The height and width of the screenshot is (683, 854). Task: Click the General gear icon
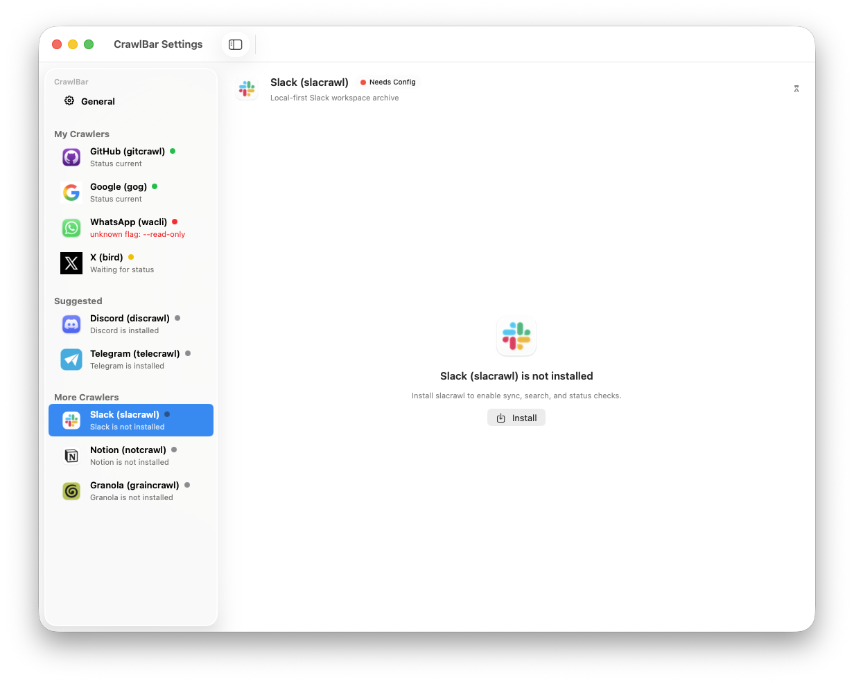pos(69,100)
